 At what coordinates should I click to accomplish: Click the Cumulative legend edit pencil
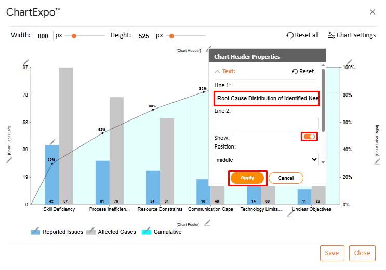click(147, 230)
